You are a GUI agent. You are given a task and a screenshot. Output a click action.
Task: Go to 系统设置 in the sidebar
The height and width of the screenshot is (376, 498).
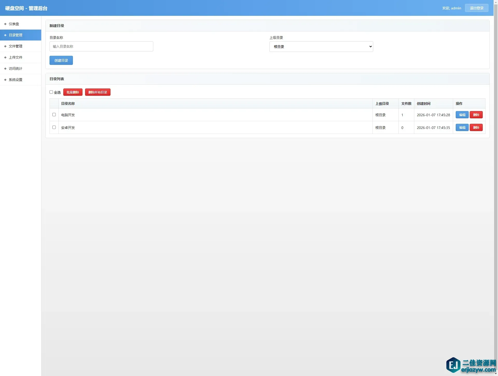16,80
